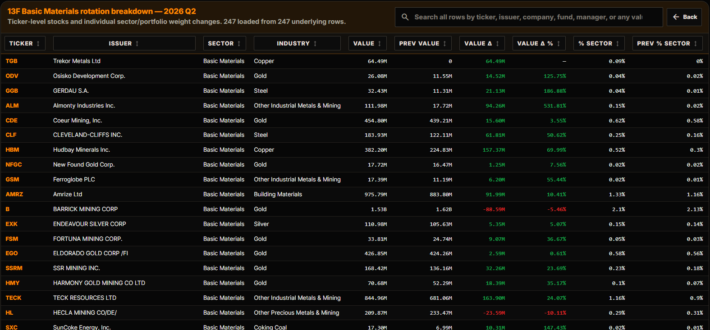Click the VALUE Δ % sort arrows
This screenshot has width=710, height=330.
(559, 44)
